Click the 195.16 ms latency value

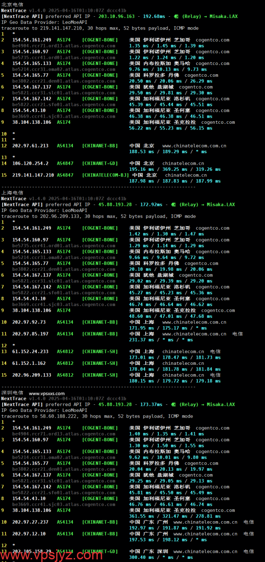click(141, 169)
